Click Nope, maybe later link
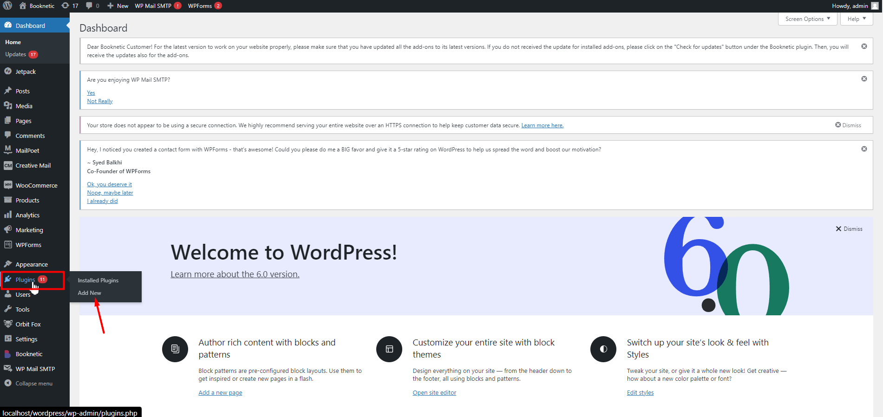 110,193
